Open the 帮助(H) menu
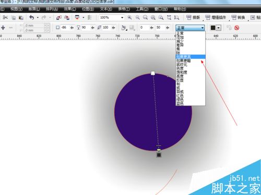This screenshot has height=195, width=261. tap(180, 9)
